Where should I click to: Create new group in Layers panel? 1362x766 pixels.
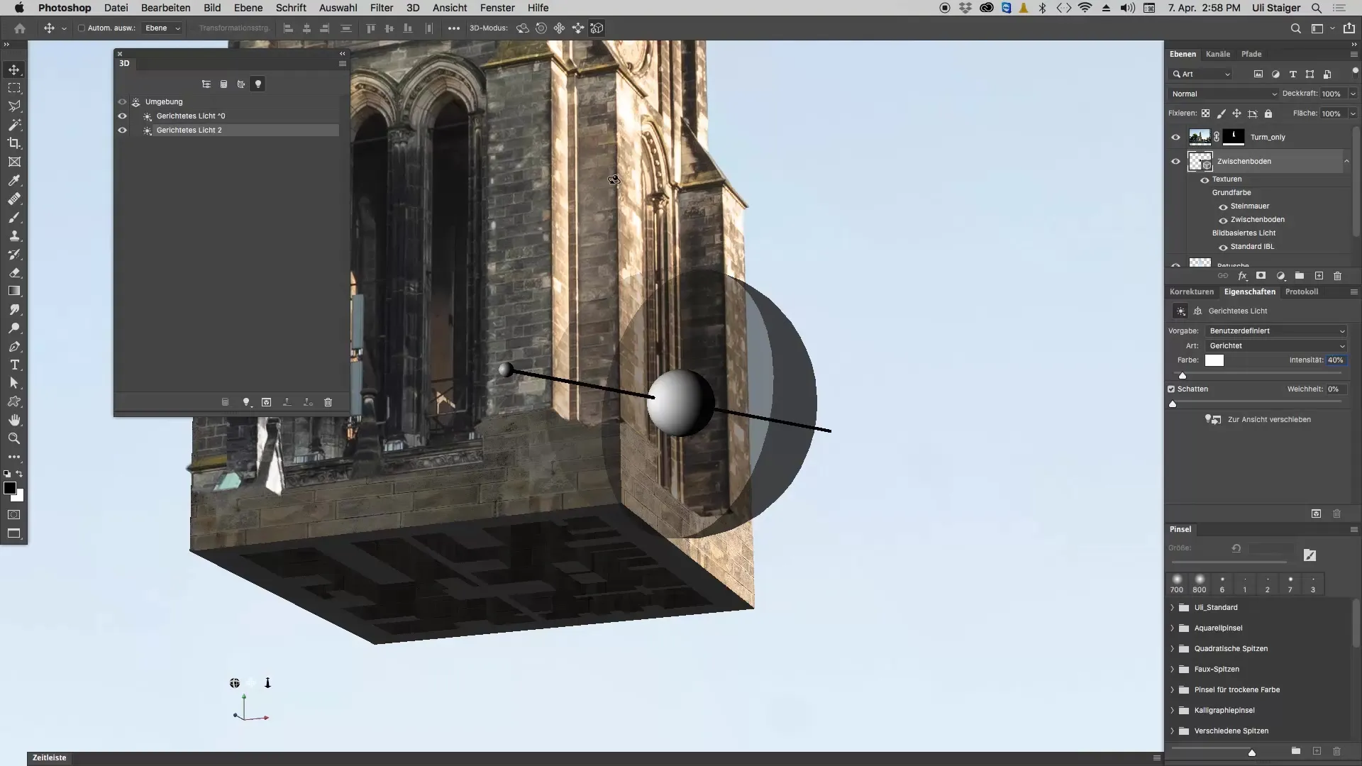pos(1300,276)
